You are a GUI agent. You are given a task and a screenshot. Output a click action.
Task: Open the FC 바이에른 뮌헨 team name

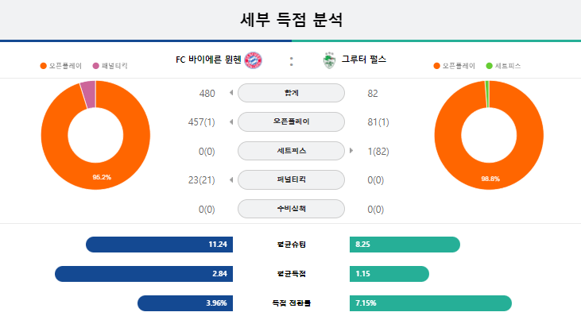208,60
